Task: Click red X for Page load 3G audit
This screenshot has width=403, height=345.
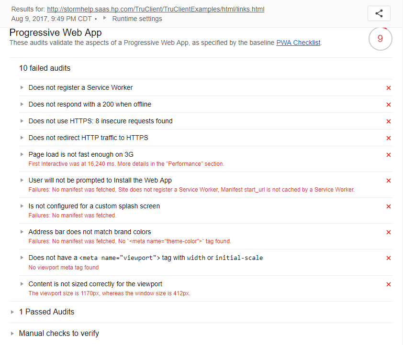Action: pyautogui.click(x=388, y=155)
